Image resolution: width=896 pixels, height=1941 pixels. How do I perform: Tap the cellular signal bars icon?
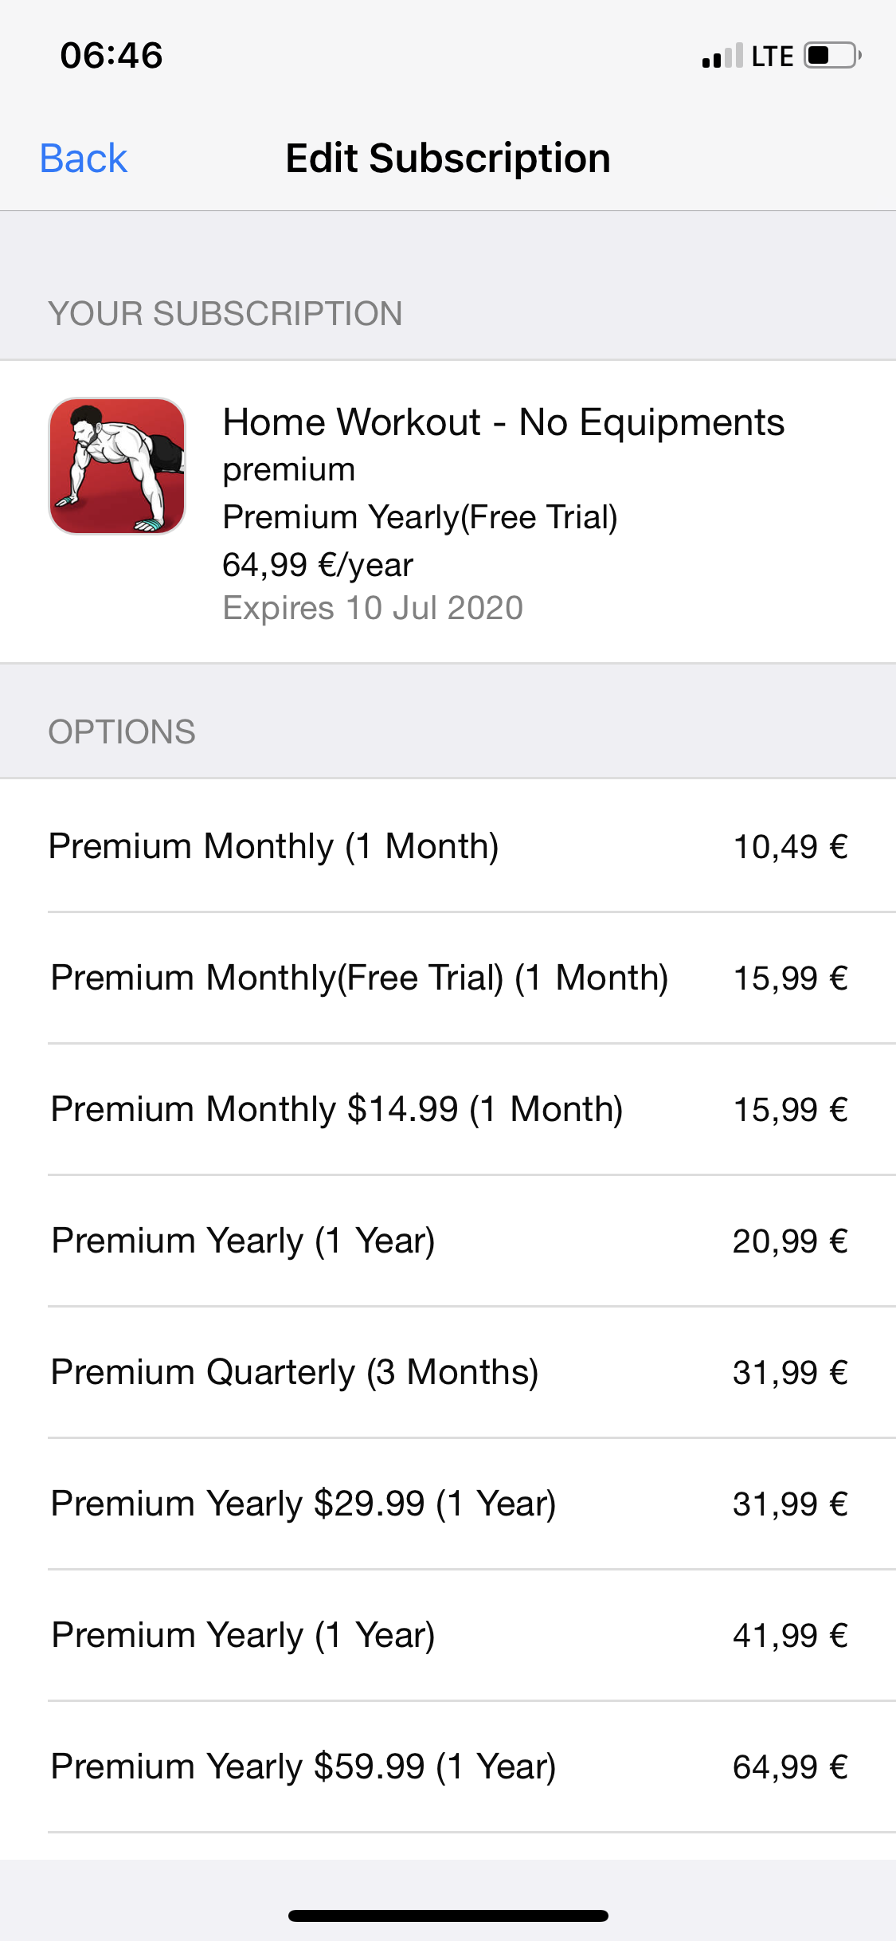point(722,56)
